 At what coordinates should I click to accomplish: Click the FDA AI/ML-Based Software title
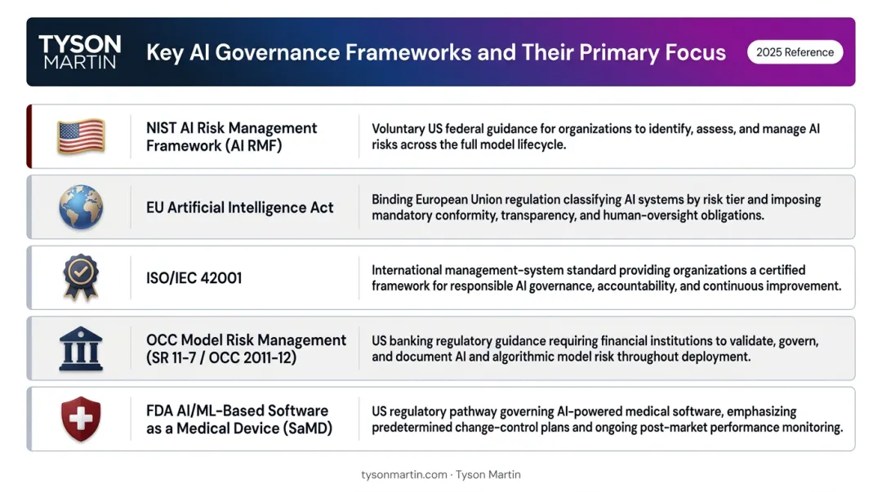point(239,419)
